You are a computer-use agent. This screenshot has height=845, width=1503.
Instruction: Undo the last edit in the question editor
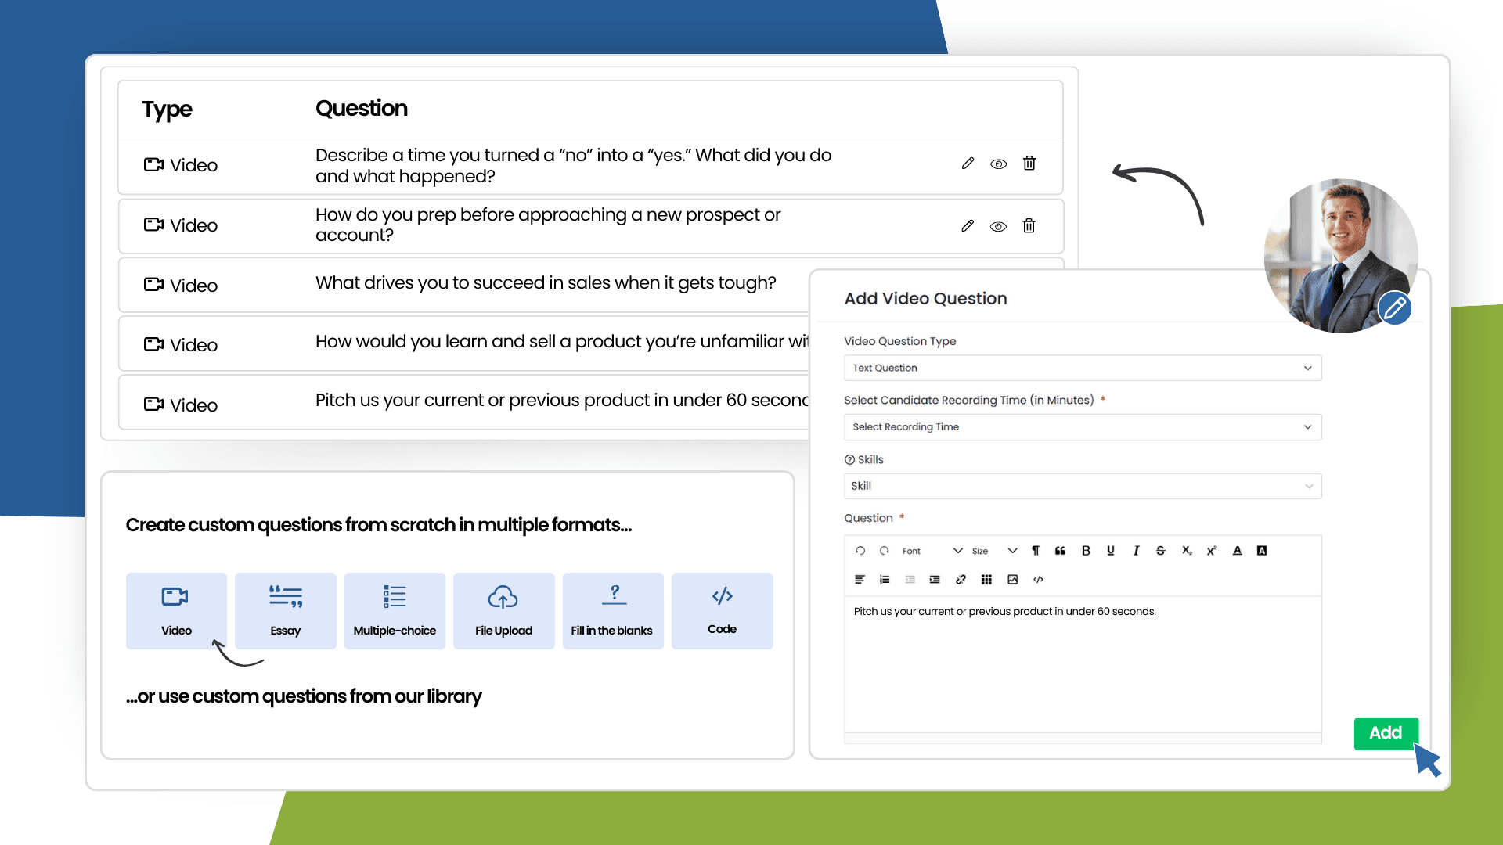(x=860, y=550)
